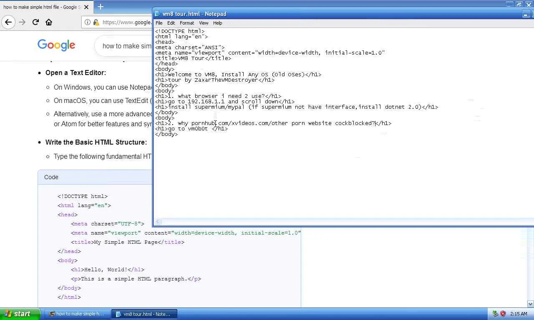Open the browser home page
Screen dimensions: 534x320
tap(49, 22)
